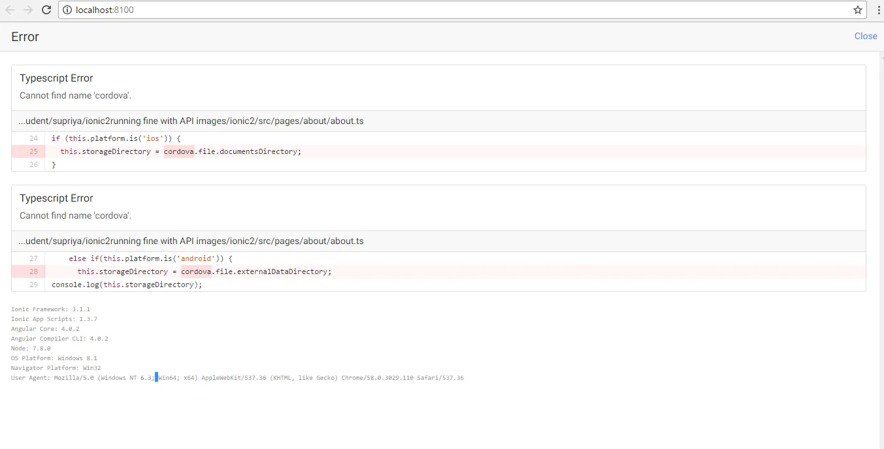884x449 pixels.
Task: Select highlighted cordova word on line 28
Action: pos(197,271)
